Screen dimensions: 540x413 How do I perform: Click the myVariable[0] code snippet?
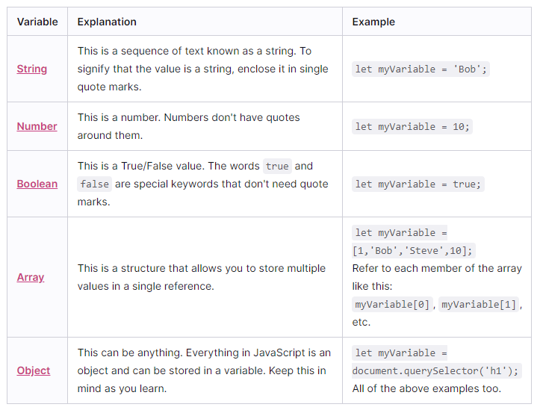(392, 304)
